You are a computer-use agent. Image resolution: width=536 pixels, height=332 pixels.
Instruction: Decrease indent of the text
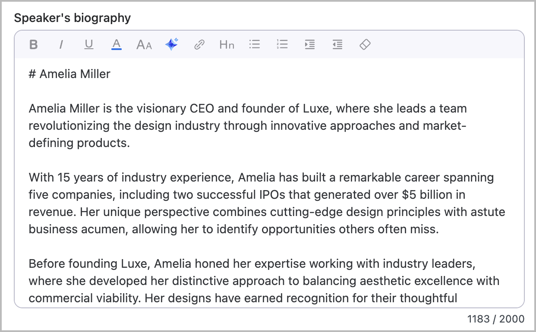coord(337,44)
